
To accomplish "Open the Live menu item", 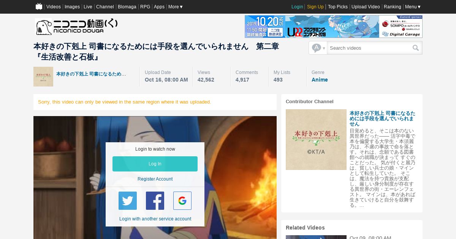I will (88, 7).
